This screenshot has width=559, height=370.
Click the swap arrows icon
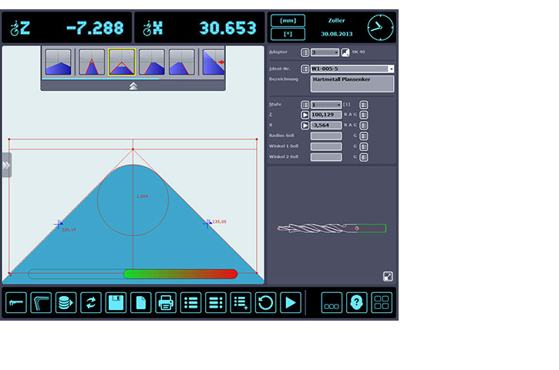coord(91,303)
